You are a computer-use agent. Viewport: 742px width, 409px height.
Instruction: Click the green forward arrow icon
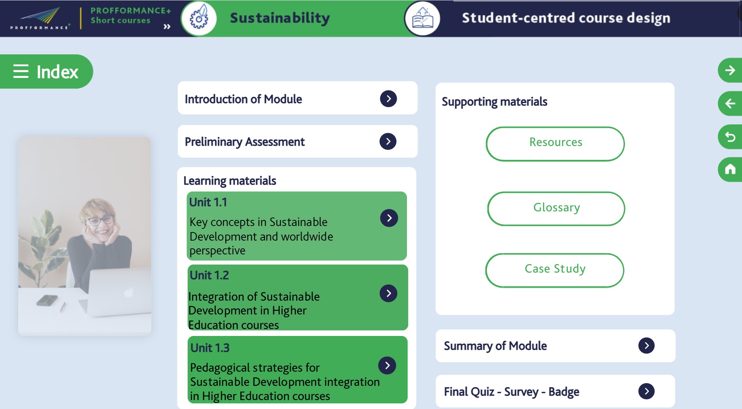click(x=730, y=70)
